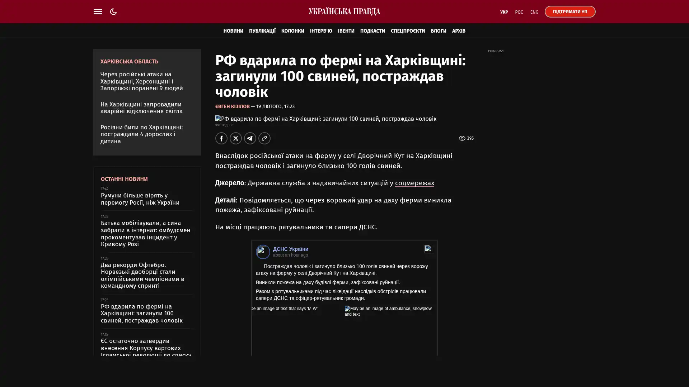Click Facebook logo icon in embedded post
This screenshot has height=387, width=689.
tap(428, 249)
